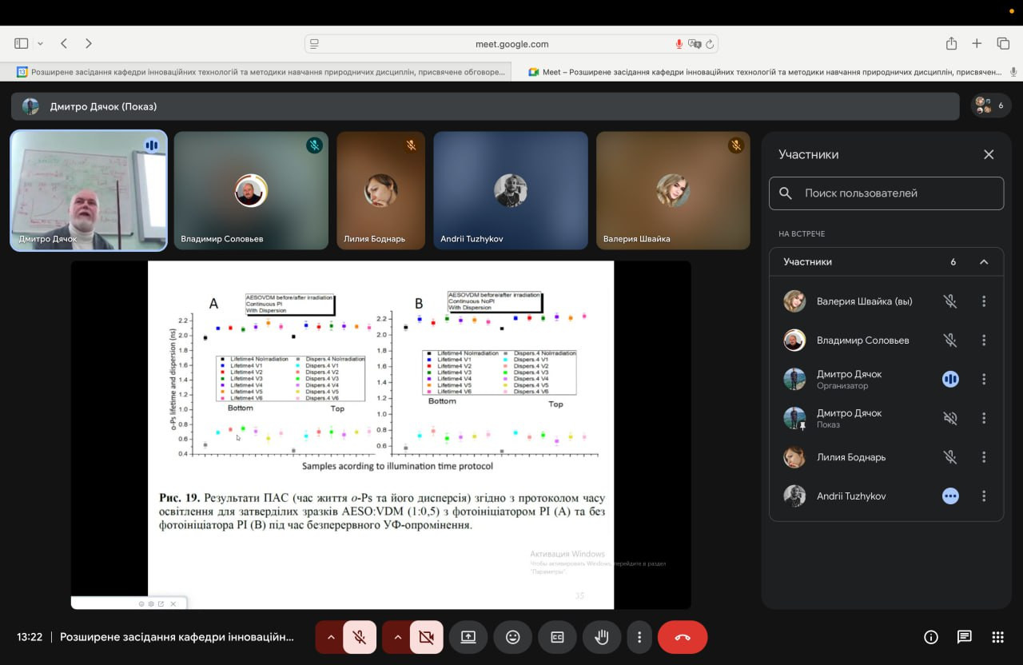
Task: Switch to the Meet browser tab
Action: [x=766, y=72]
